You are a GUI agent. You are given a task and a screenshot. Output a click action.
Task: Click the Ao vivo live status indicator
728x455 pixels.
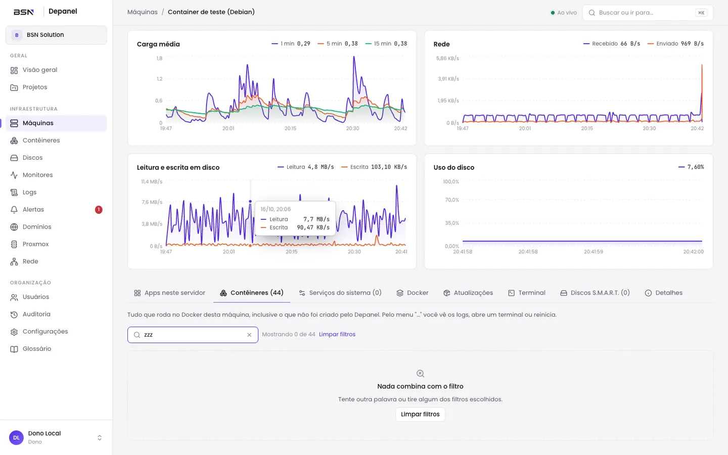coord(564,13)
